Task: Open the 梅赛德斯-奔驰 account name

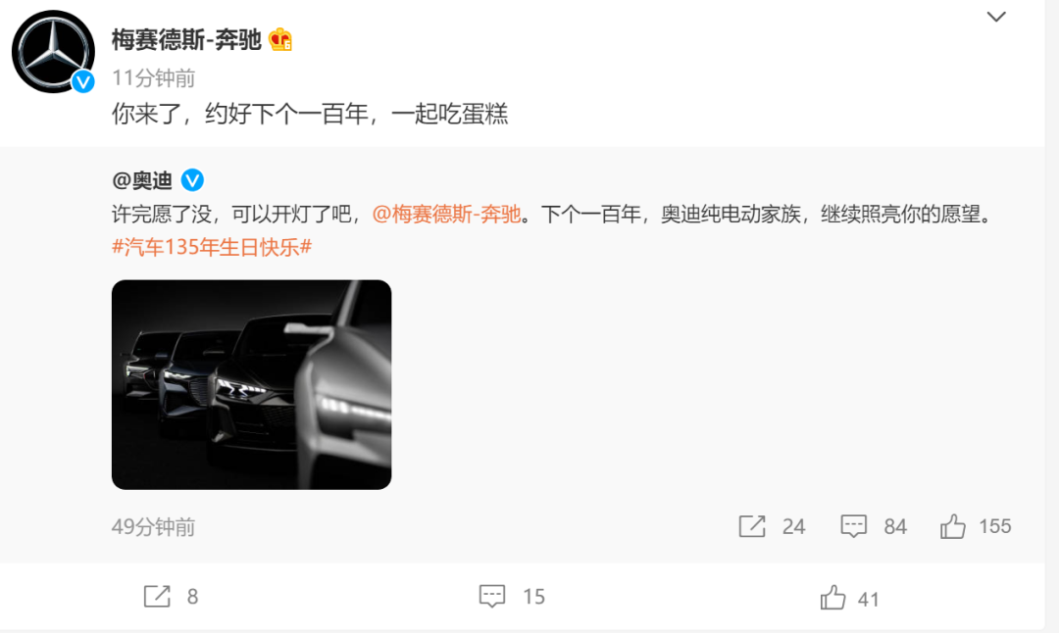Action: pos(186,40)
